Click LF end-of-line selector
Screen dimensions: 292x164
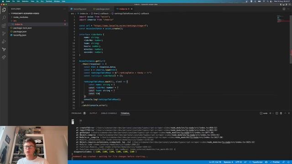[245, 162]
